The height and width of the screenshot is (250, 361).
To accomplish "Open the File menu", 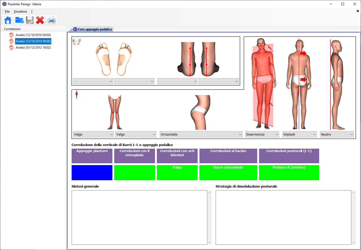I will click(x=7, y=11).
